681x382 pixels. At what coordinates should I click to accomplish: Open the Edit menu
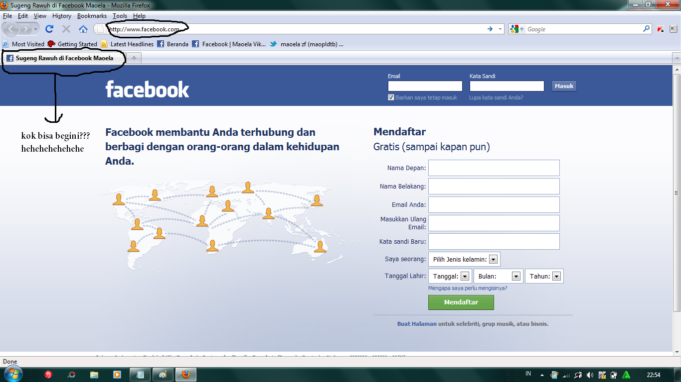point(23,16)
